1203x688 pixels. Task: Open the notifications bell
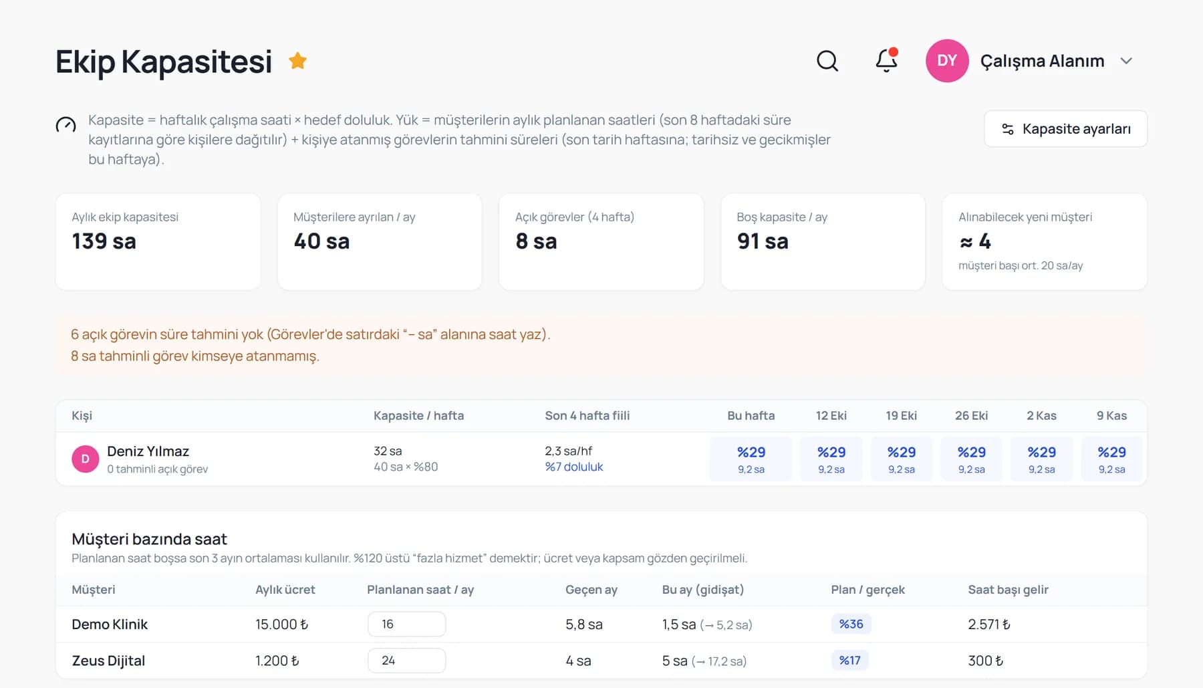tap(886, 60)
